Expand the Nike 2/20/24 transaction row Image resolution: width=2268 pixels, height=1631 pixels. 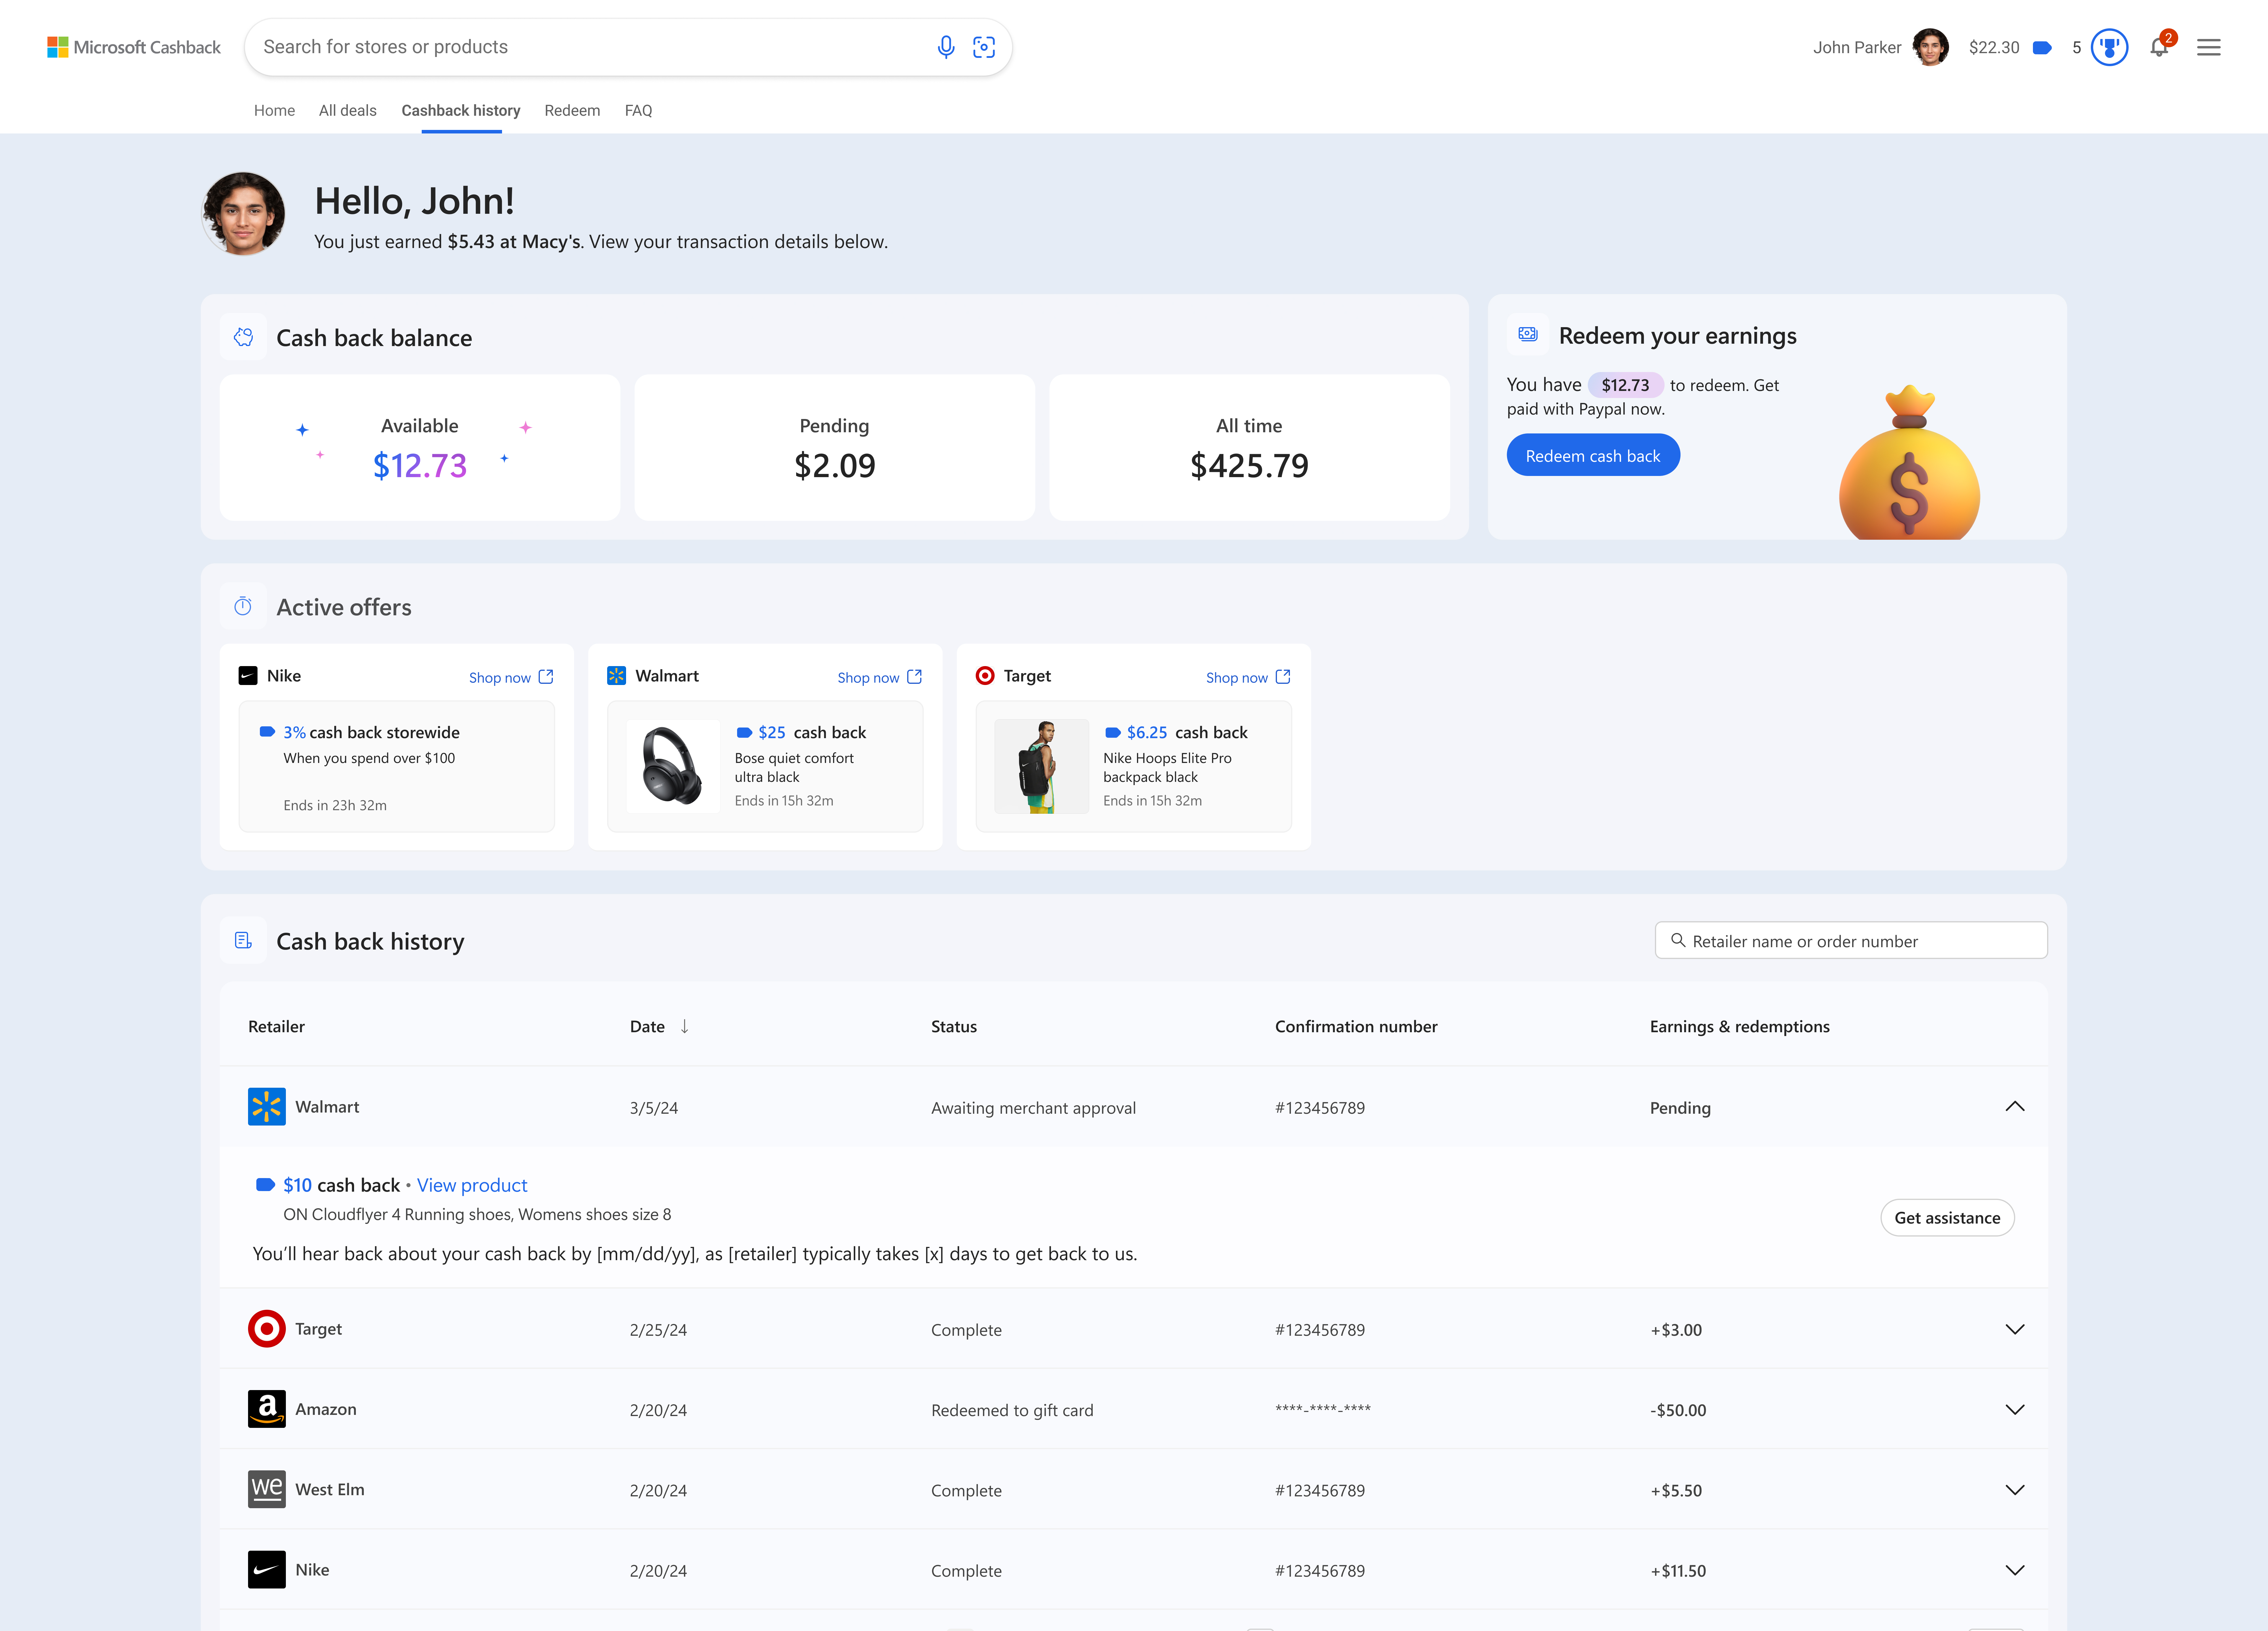click(x=2015, y=1570)
